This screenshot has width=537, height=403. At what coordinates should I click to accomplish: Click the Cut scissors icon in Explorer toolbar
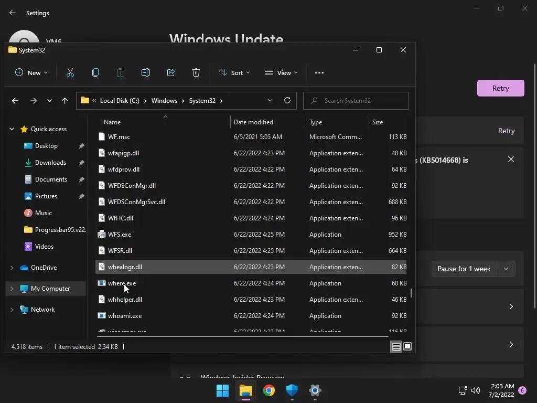coord(70,72)
